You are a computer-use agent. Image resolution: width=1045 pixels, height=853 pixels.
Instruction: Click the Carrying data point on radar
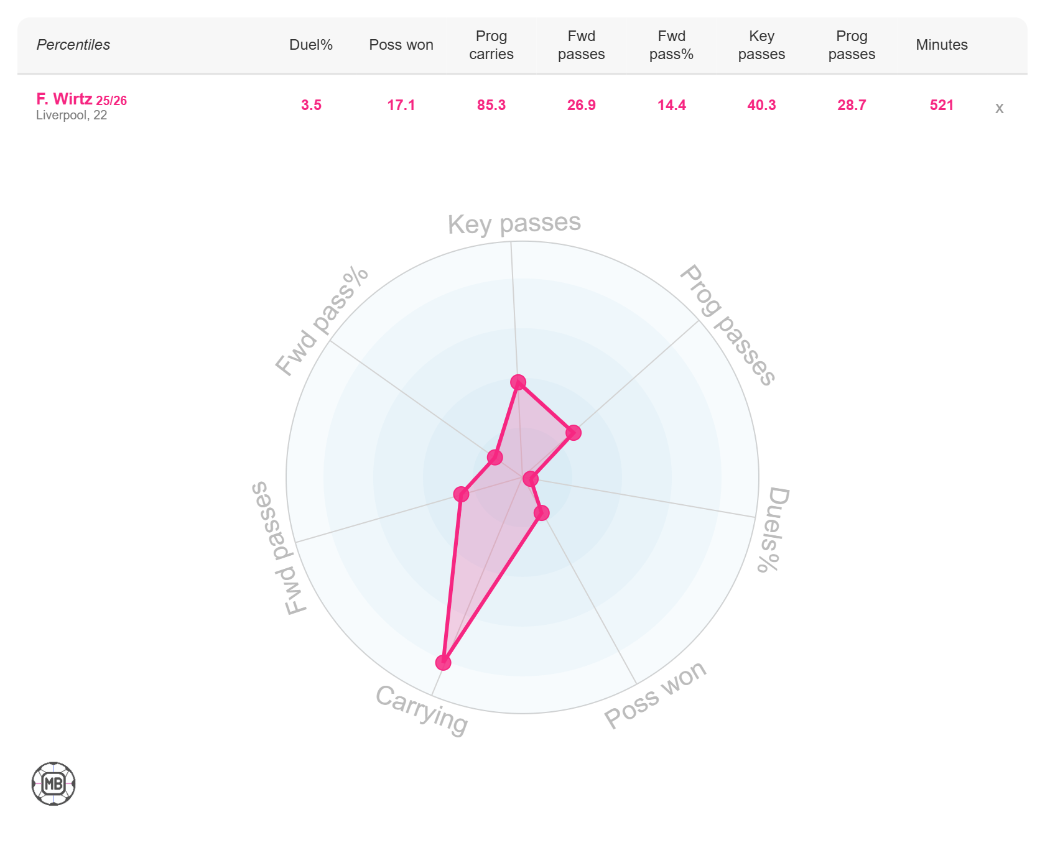[x=443, y=662]
